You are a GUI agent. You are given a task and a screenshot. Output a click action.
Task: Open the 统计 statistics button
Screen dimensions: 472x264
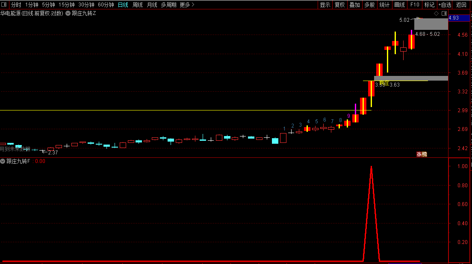point(384,5)
